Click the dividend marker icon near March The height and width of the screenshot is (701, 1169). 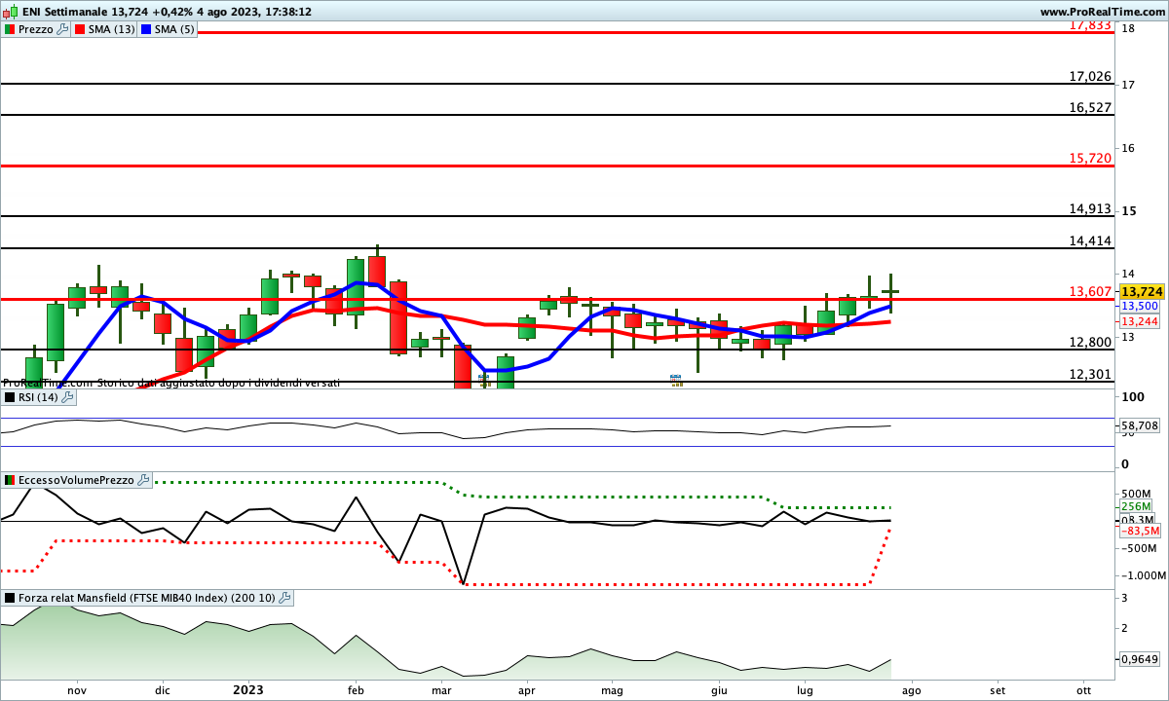click(x=483, y=380)
